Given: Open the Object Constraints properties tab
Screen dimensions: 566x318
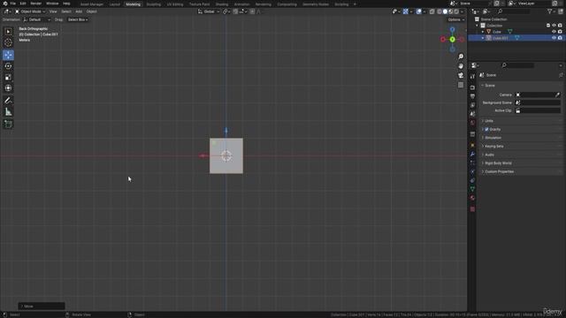Looking at the screenshot, I should 472,180.
